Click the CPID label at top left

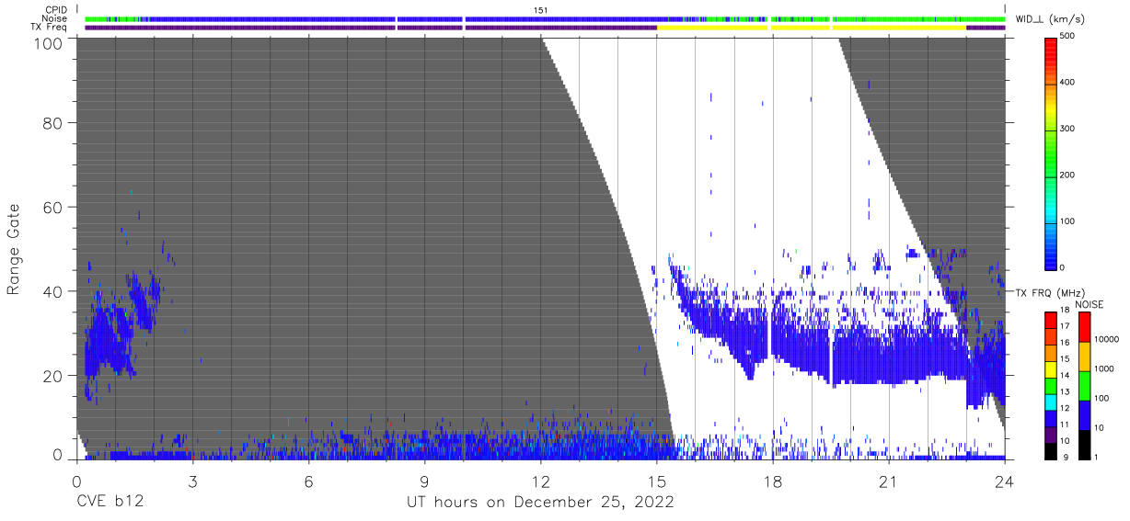pos(56,10)
